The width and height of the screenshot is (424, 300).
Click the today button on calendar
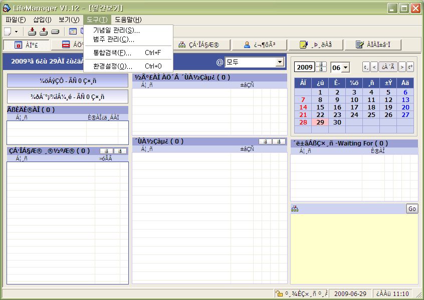point(388,67)
